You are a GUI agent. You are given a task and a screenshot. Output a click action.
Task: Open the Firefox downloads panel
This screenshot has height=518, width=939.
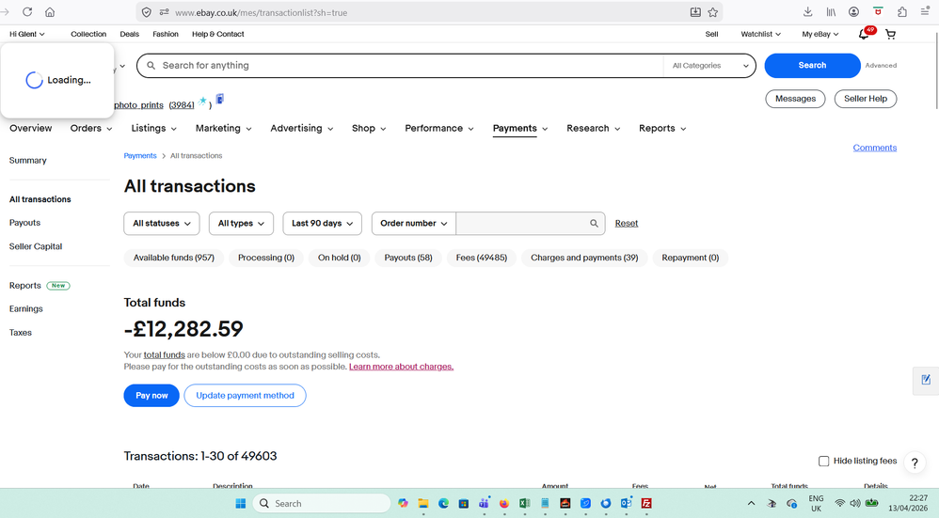point(808,12)
